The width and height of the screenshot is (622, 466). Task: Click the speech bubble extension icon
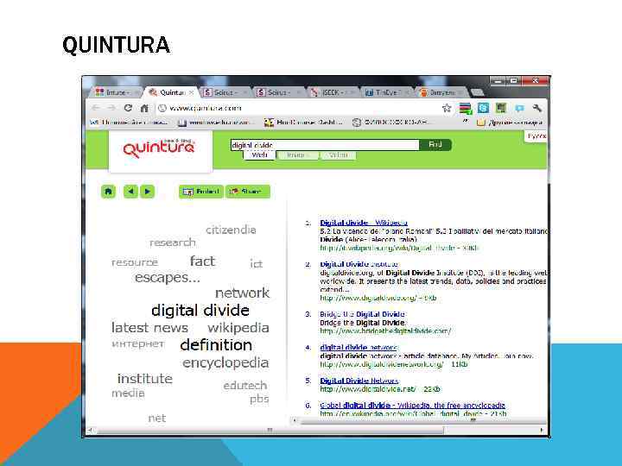519,108
